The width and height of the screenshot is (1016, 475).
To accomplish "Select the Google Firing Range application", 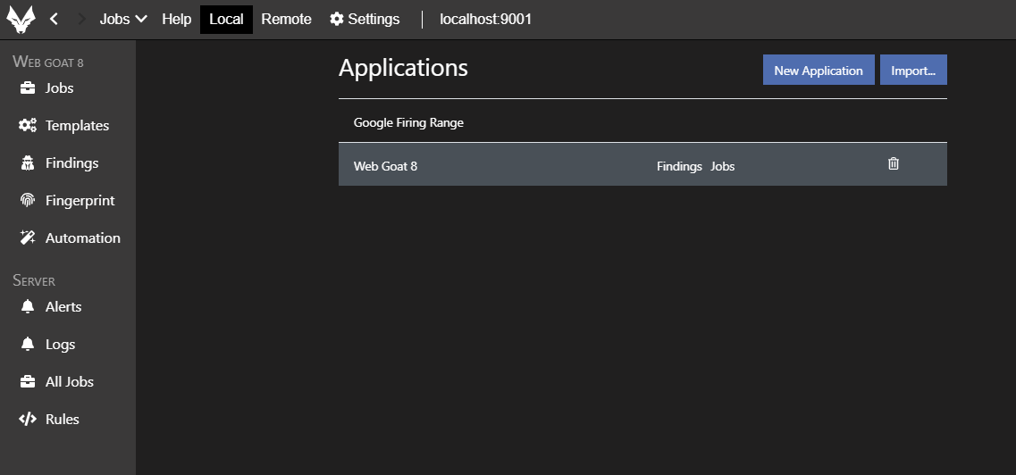I will 642,122.
